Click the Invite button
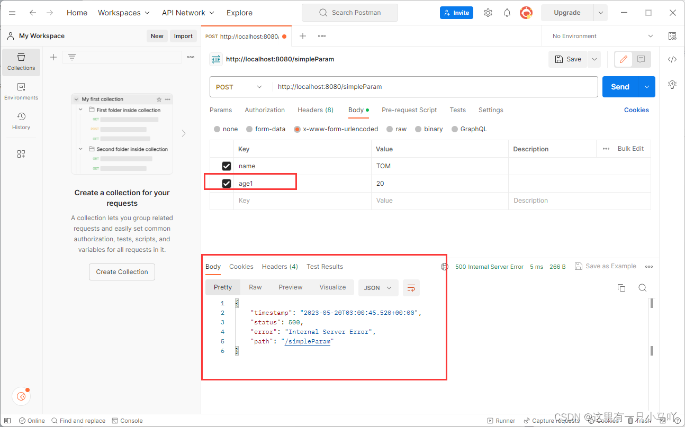The height and width of the screenshot is (427, 685). point(456,13)
